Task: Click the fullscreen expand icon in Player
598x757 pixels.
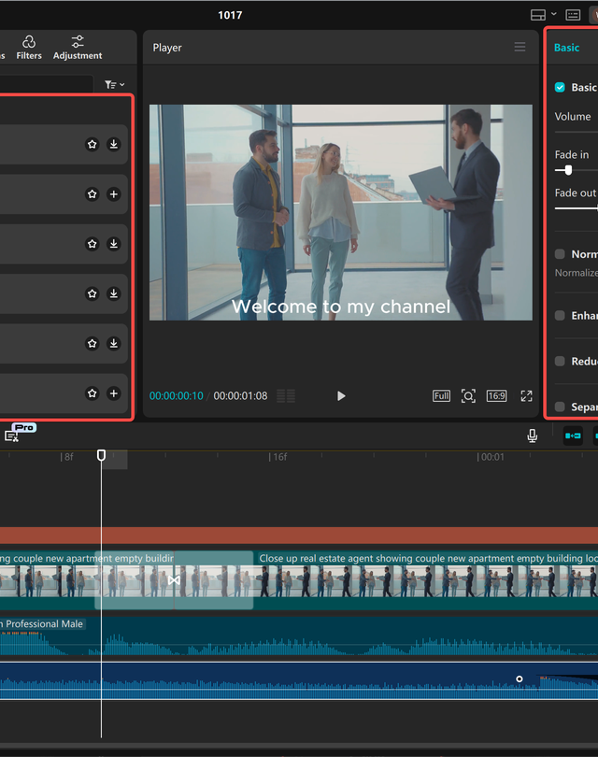Action: click(526, 396)
